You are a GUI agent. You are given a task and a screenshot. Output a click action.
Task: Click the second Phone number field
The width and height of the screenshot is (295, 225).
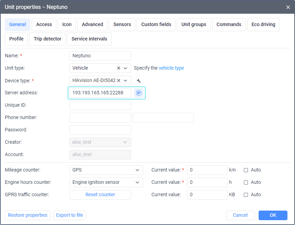click(x=163, y=118)
